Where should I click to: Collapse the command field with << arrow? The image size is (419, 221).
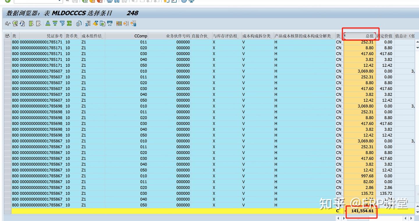[67, 1]
